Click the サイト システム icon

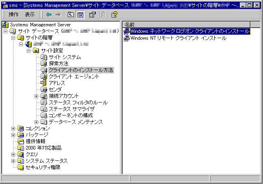(x=44, y=57)
